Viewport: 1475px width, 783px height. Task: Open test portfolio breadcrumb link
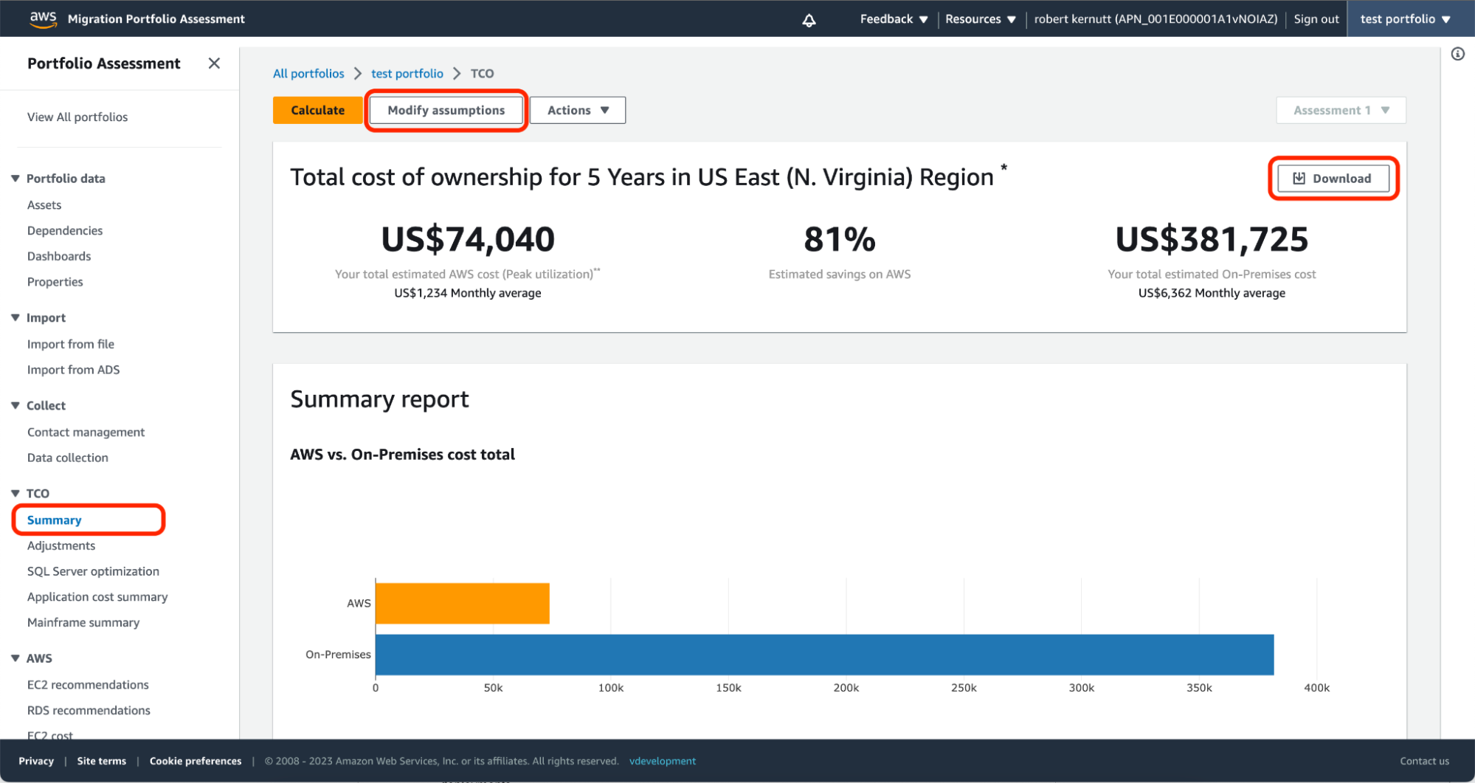click(x=407, y=74)
